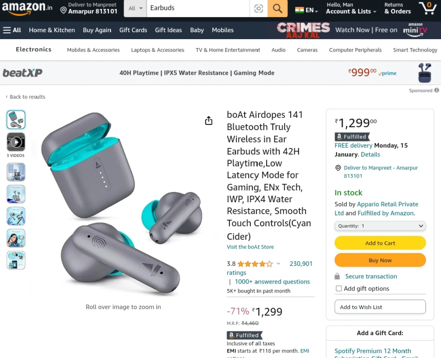Screen dimensions: 441x358
Task: Select the Audio category tab
Action: coord(279,50)
